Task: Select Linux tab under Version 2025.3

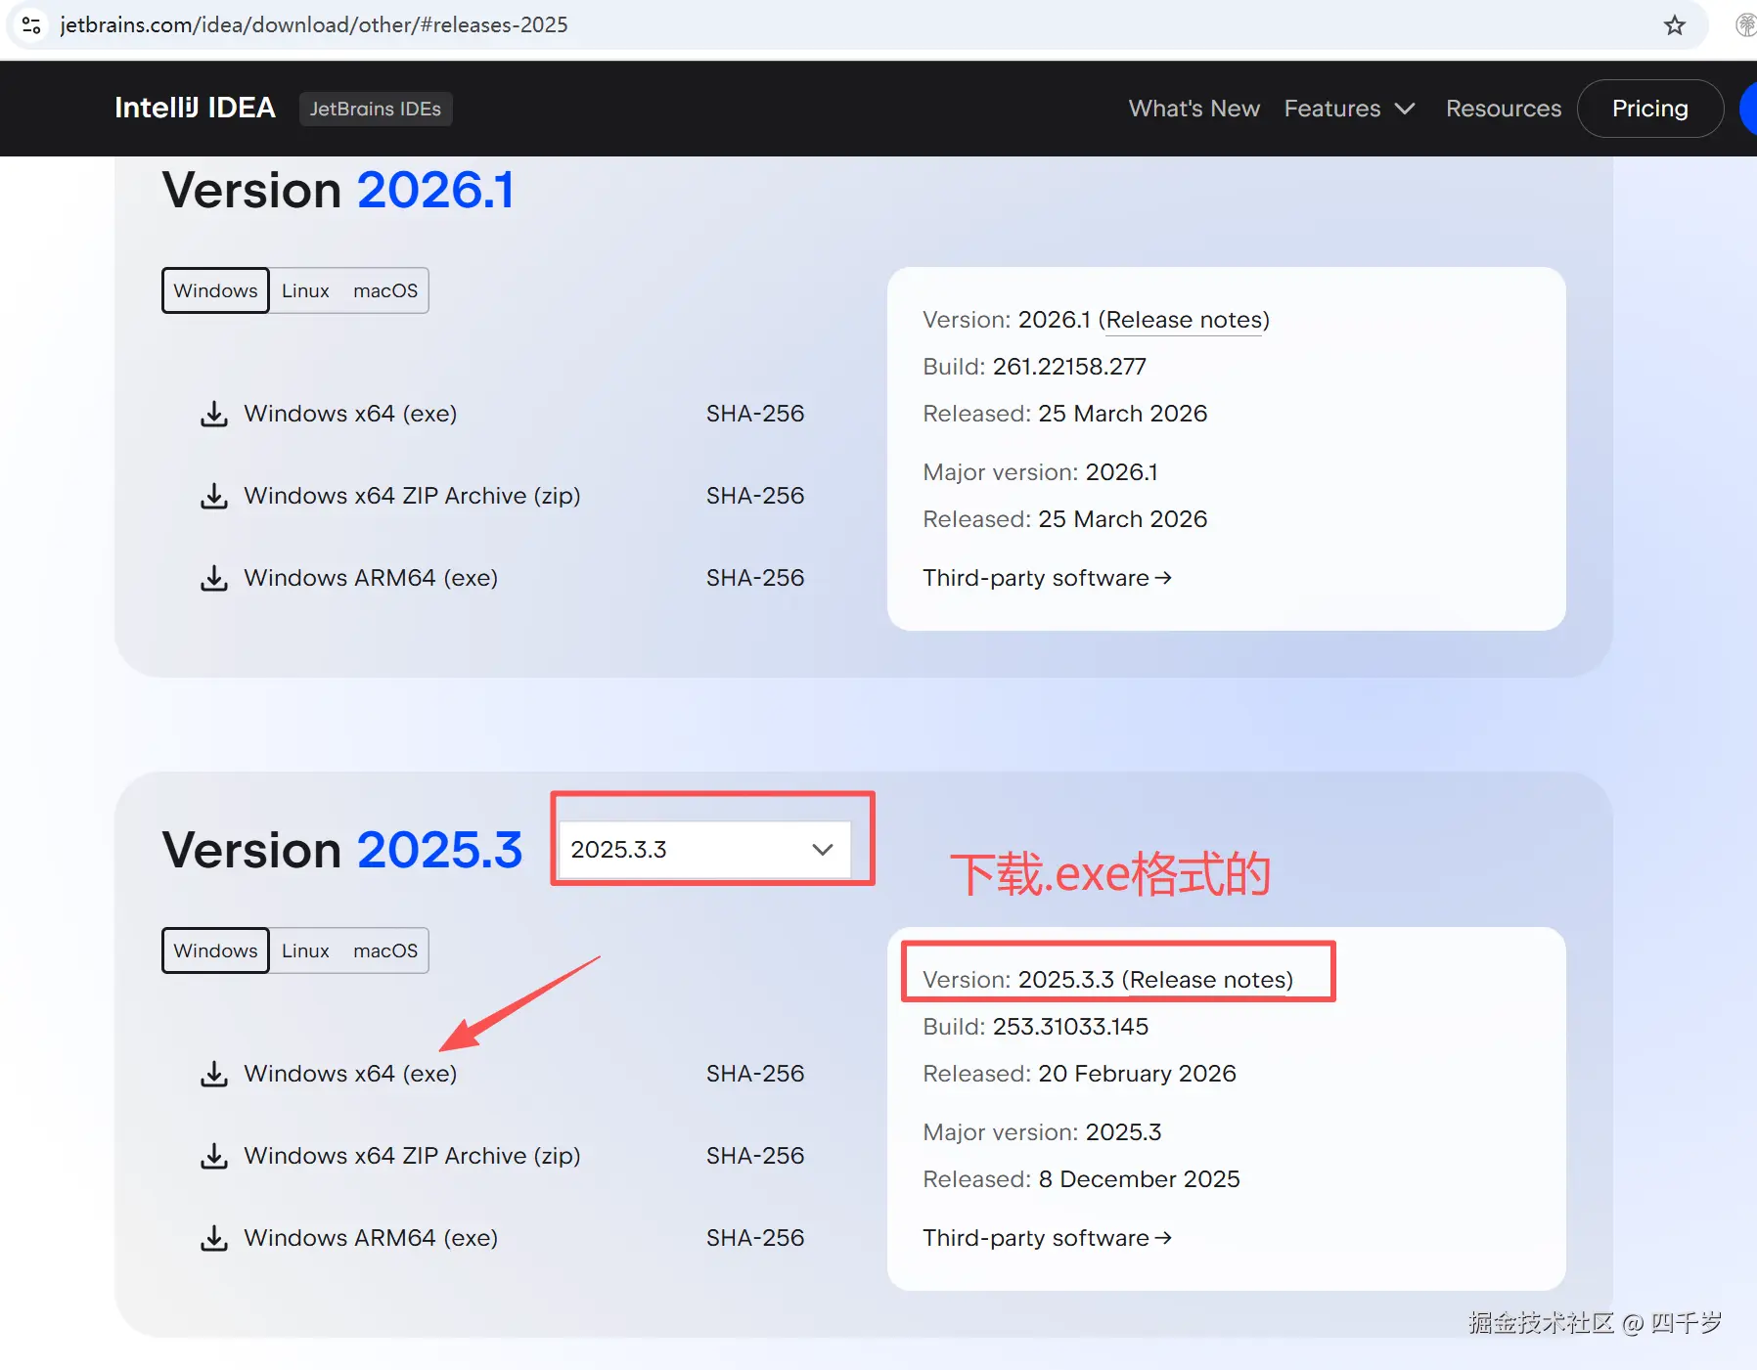Action: click(305, 950)
